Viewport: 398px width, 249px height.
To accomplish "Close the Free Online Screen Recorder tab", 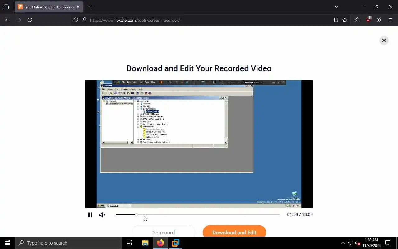I will click(x=78, y=7).
